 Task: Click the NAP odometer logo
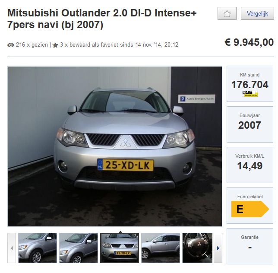[250, 93]
